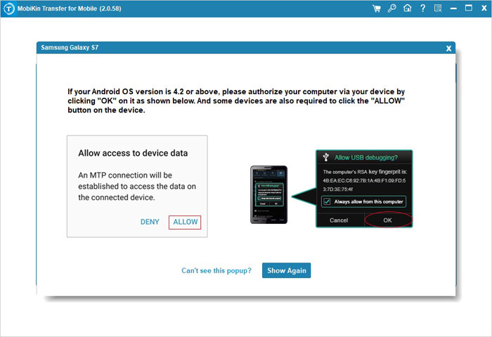This screenshot has height=337, width=492.
Task: Click the phone thumbnail image
Action: tap(269, 194)
